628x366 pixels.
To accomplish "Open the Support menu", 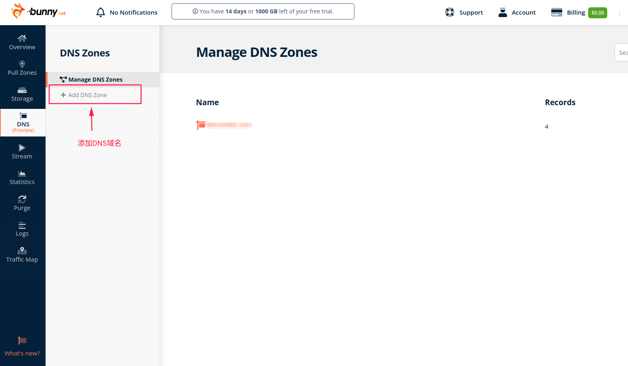I will point(464,13).
